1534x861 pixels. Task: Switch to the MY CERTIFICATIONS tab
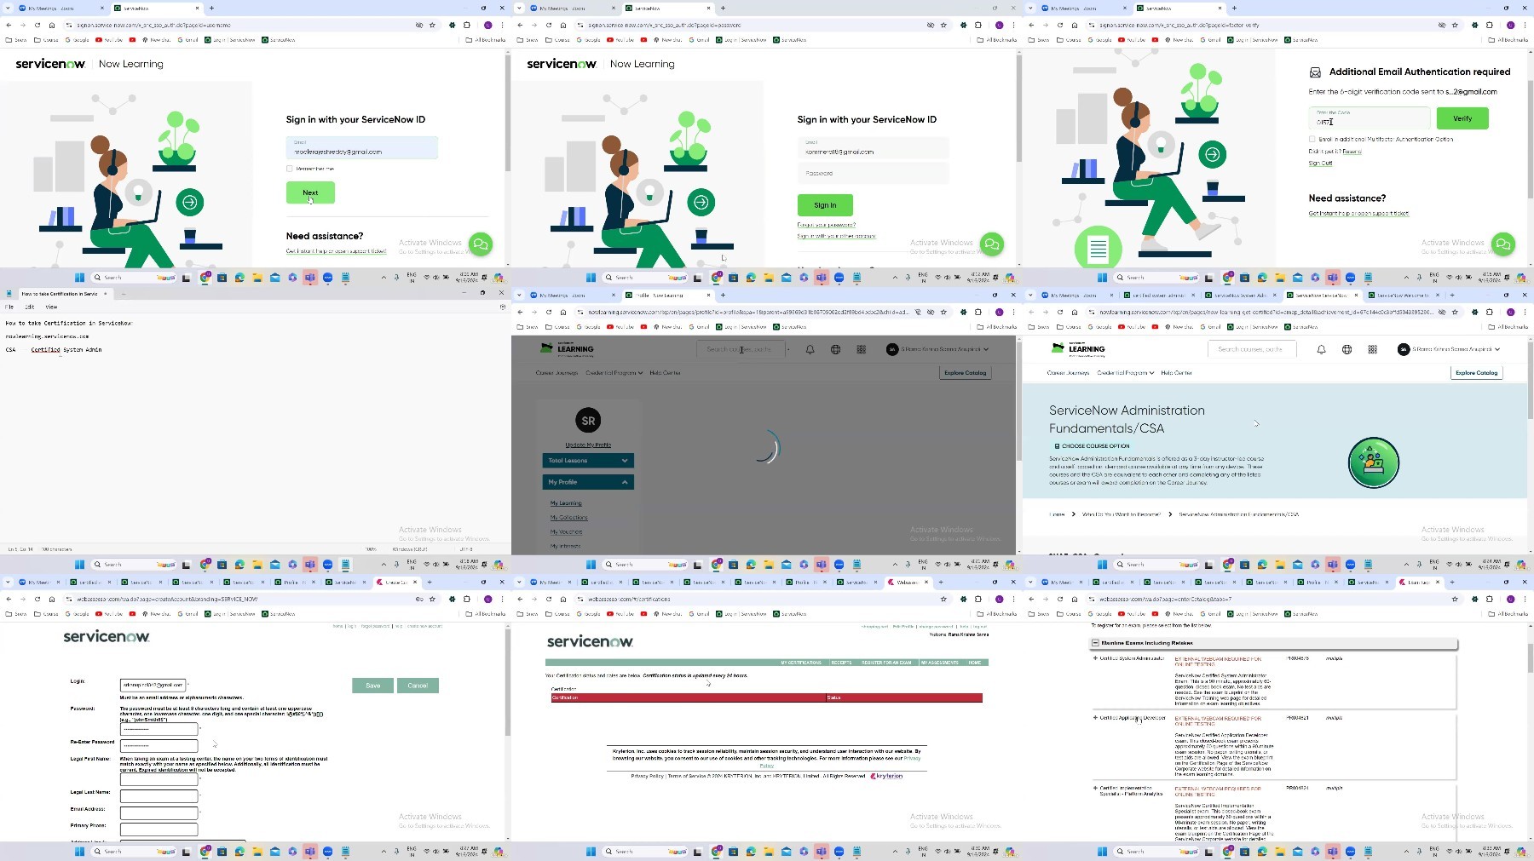[x=801, y=663]
